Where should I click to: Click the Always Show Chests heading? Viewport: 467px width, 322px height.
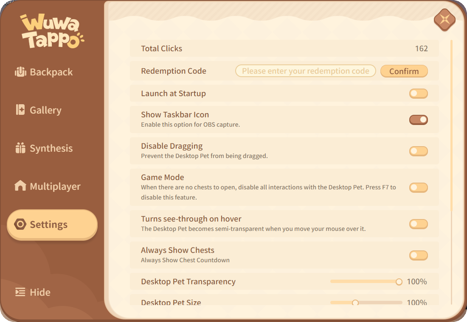pos(177,250)
